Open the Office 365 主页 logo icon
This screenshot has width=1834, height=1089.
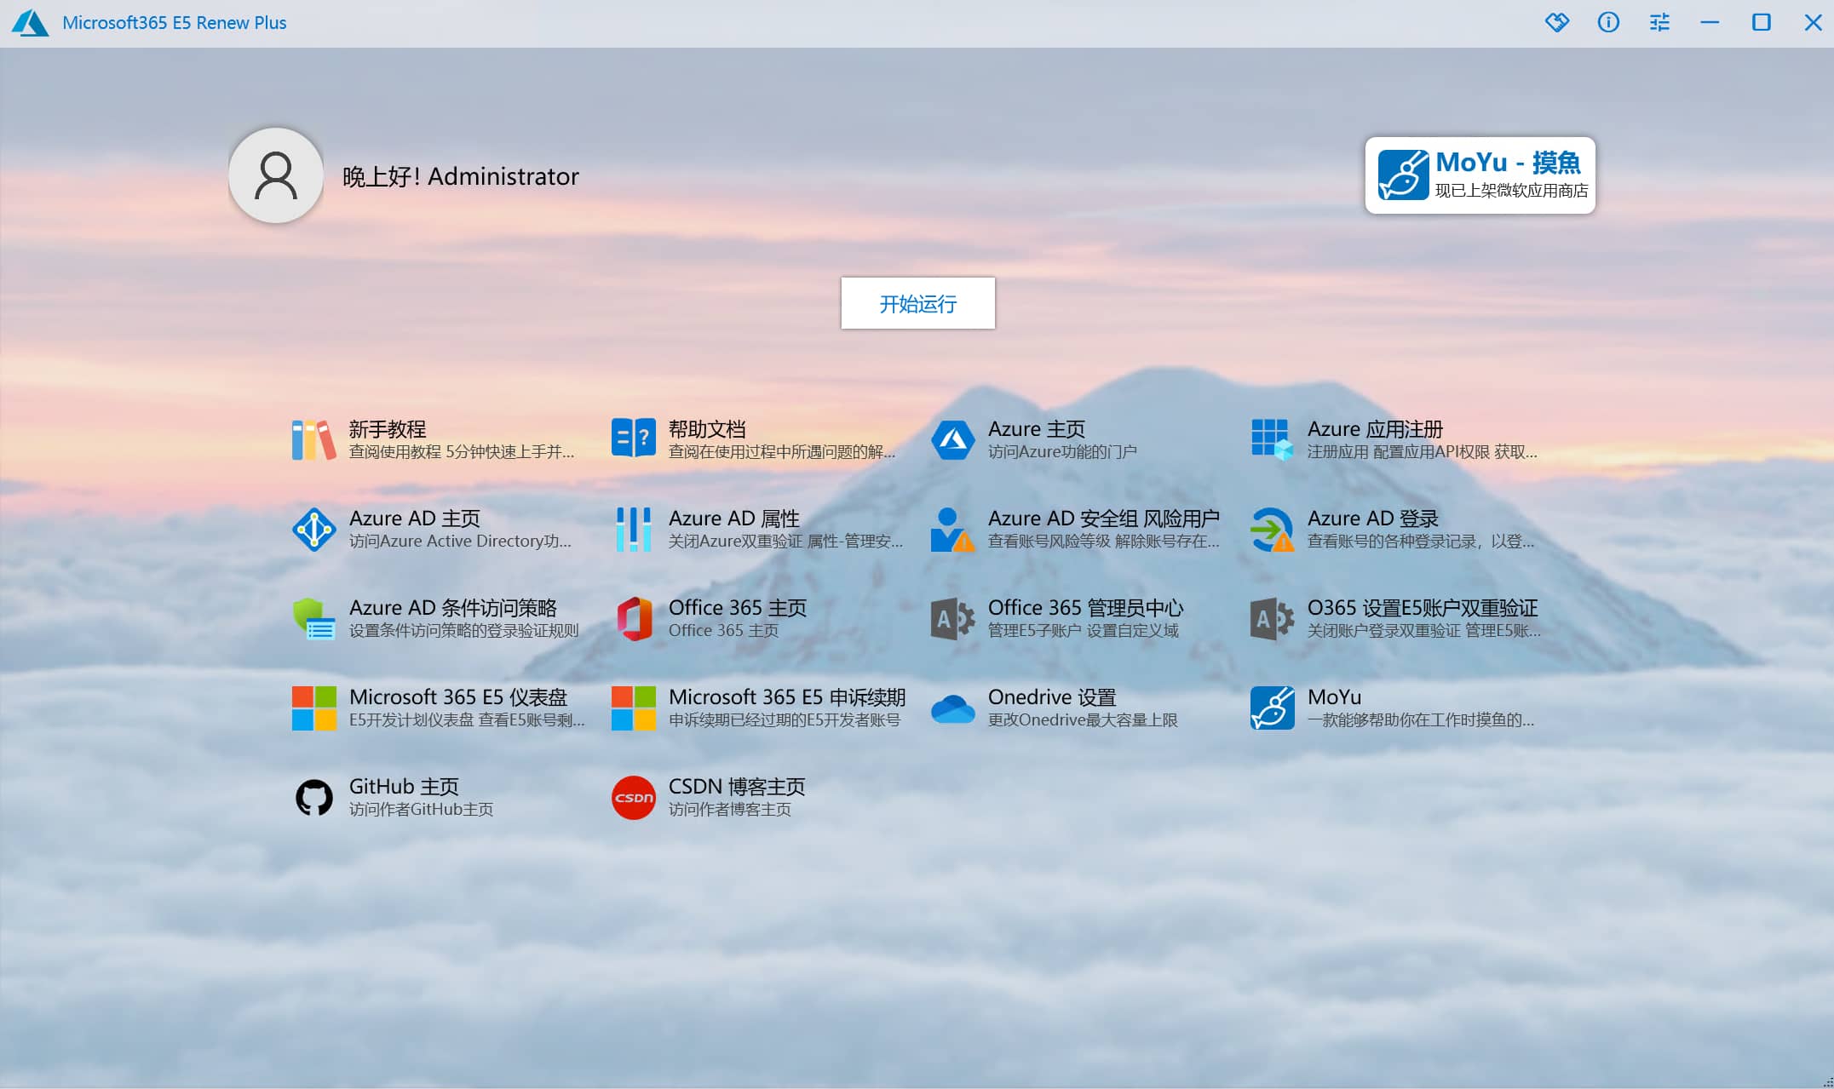click(634, 618)
